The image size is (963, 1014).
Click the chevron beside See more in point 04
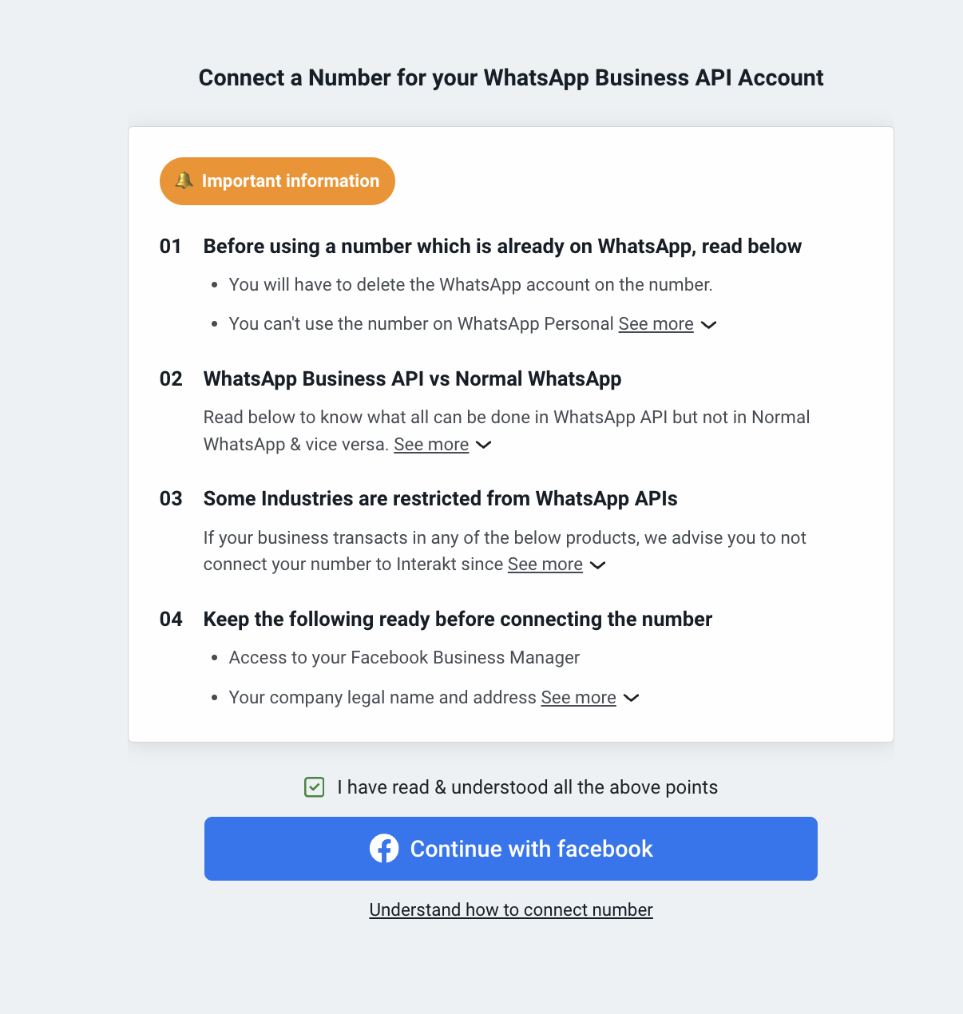[x=631, y=698]
